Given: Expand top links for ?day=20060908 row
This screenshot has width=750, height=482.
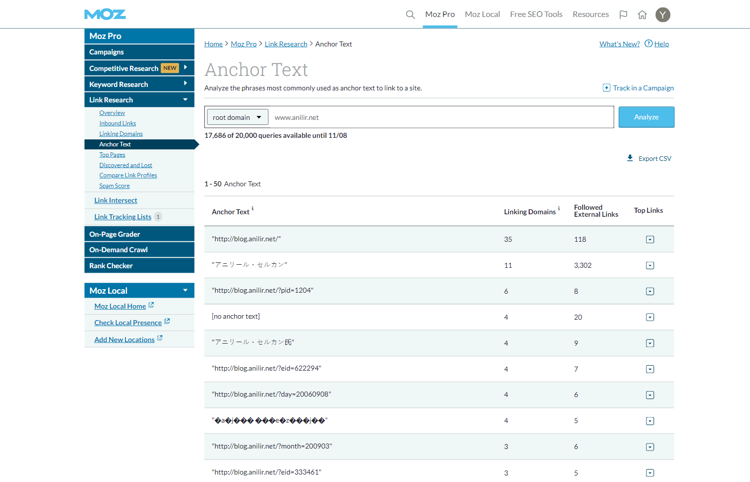Looking at the screenshot, I should [650, 395].
